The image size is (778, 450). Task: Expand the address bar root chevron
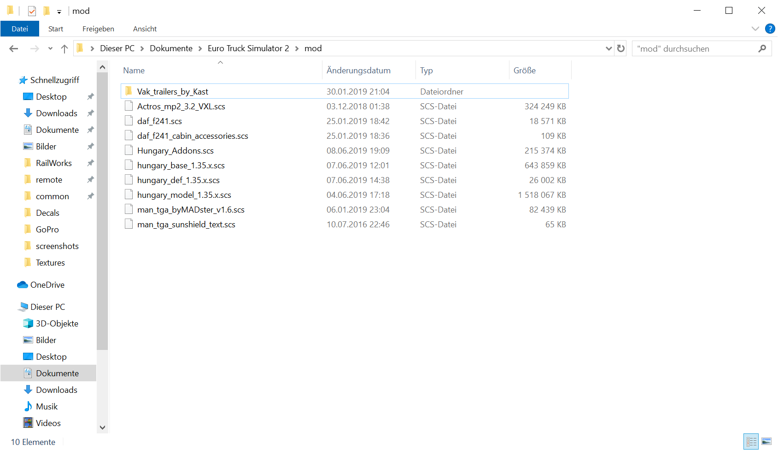tap(92, 48)
